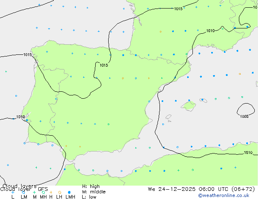Select the 'LM' legend label
Viewport: 258px width, 199px height.
[x=24, y=197]
